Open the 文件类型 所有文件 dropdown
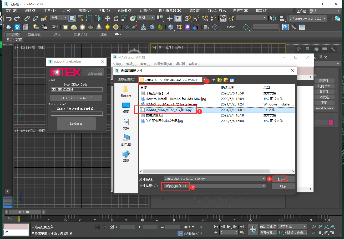The height and width of the screenshot is (239, 344). (215, 186)
